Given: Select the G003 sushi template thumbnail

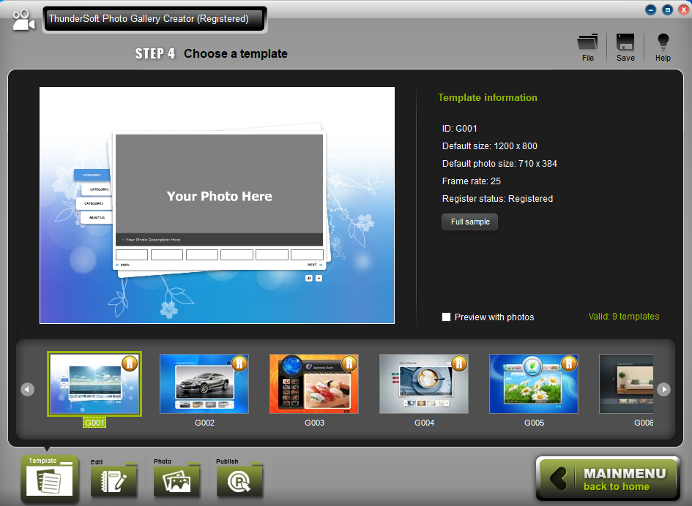Looking at the screenshot, I should point(314,384).
